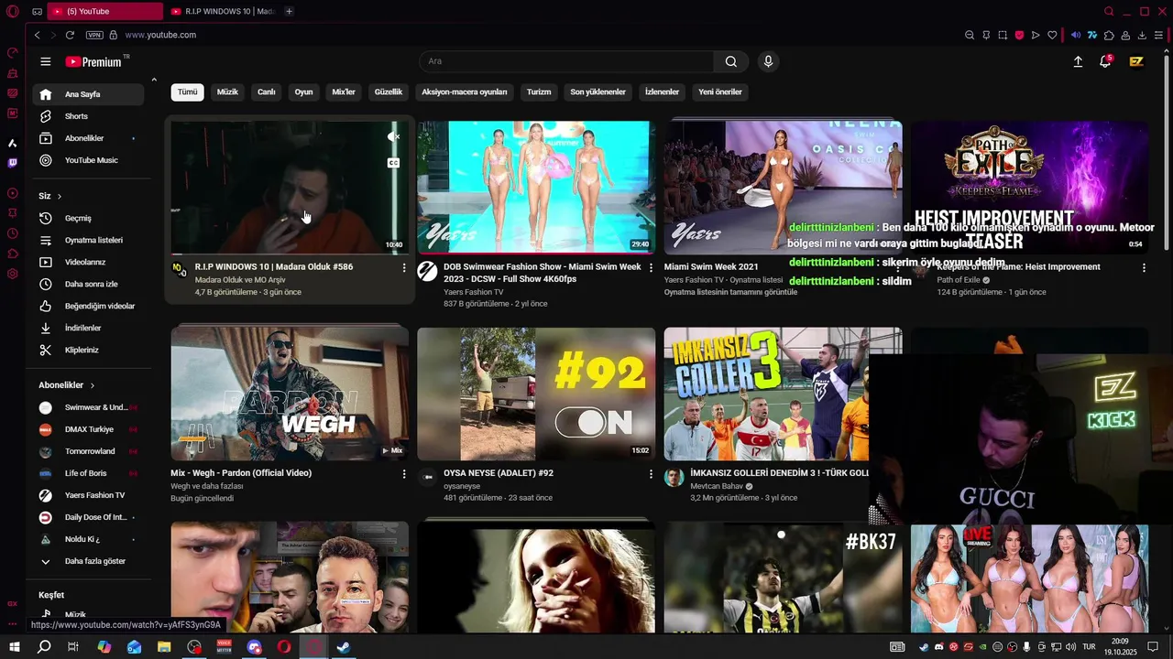Open the DOB Swimwear Fashion Show thumbnail

click(x=536, y=187)
